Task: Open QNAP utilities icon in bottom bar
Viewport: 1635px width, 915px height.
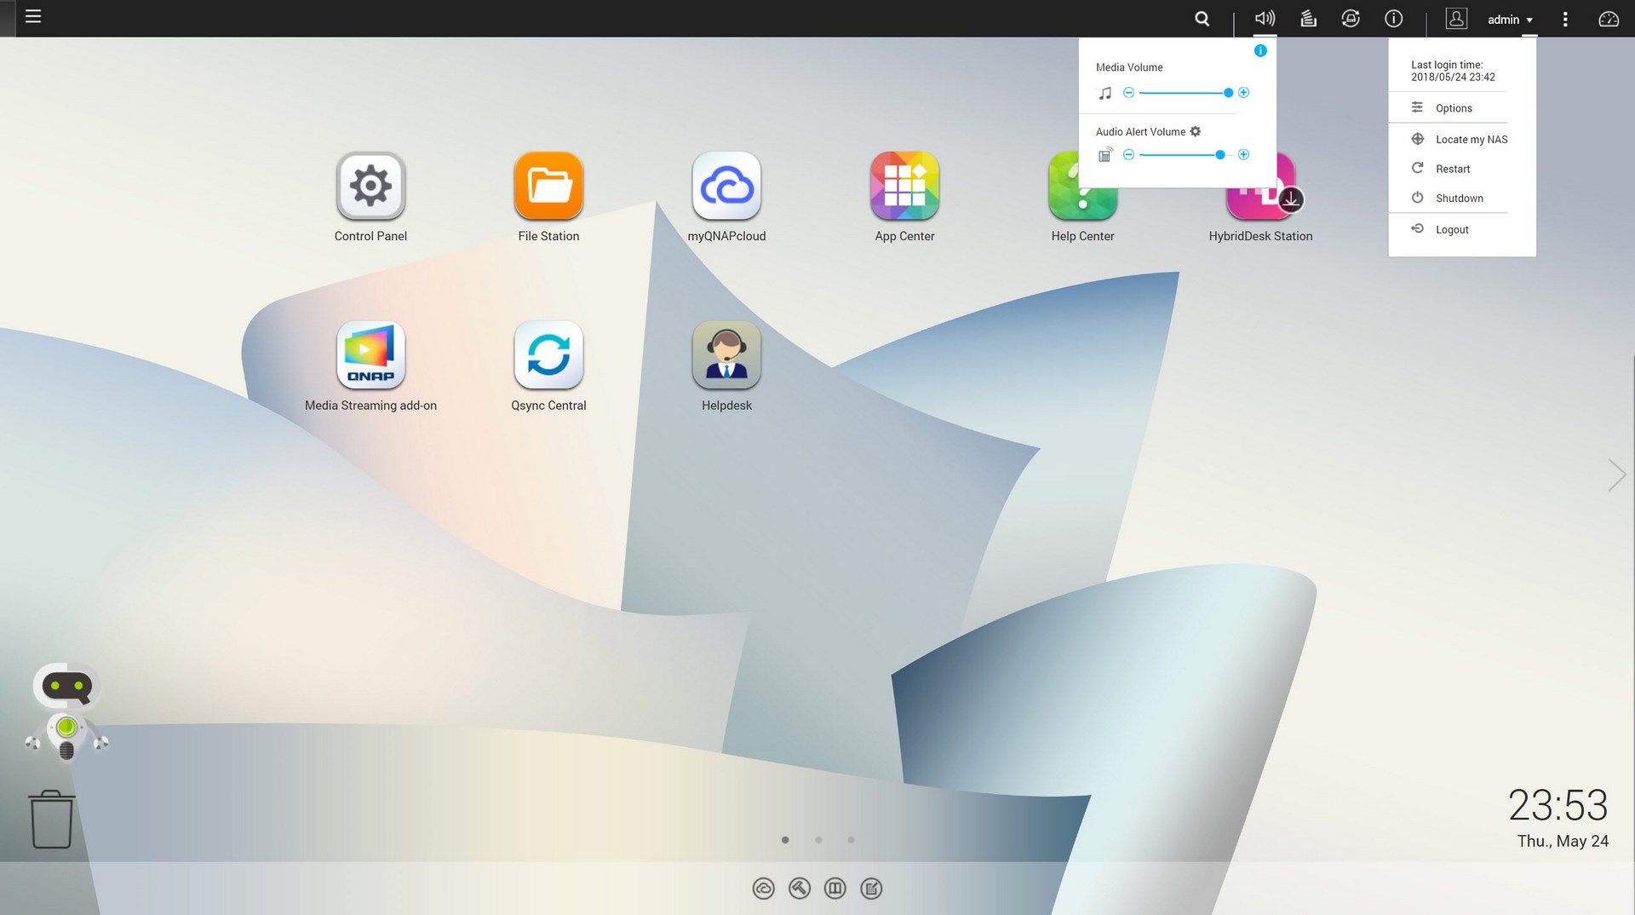Action: pyautogui.click(x=799, y=889)
